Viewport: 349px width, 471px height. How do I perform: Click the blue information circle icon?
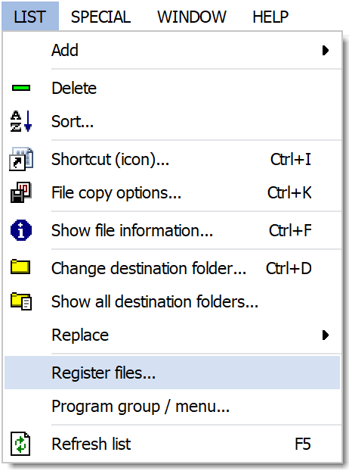click(21, 230)
